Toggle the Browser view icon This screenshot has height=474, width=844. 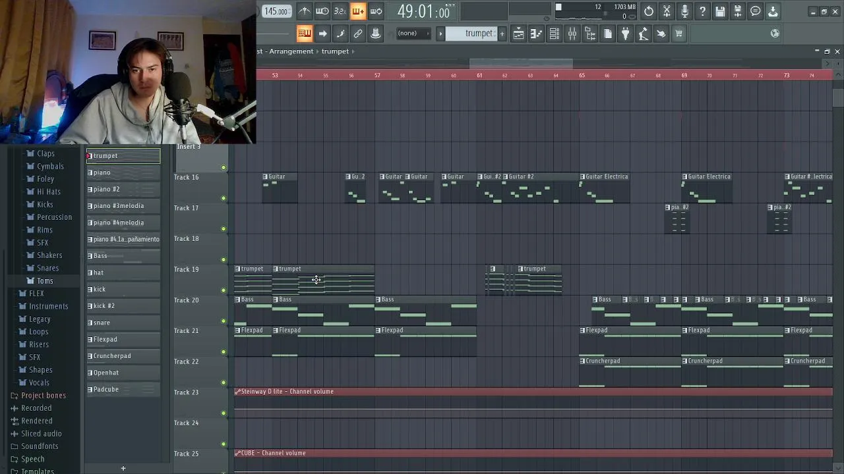pyautogui.click(x=590, y=34)
